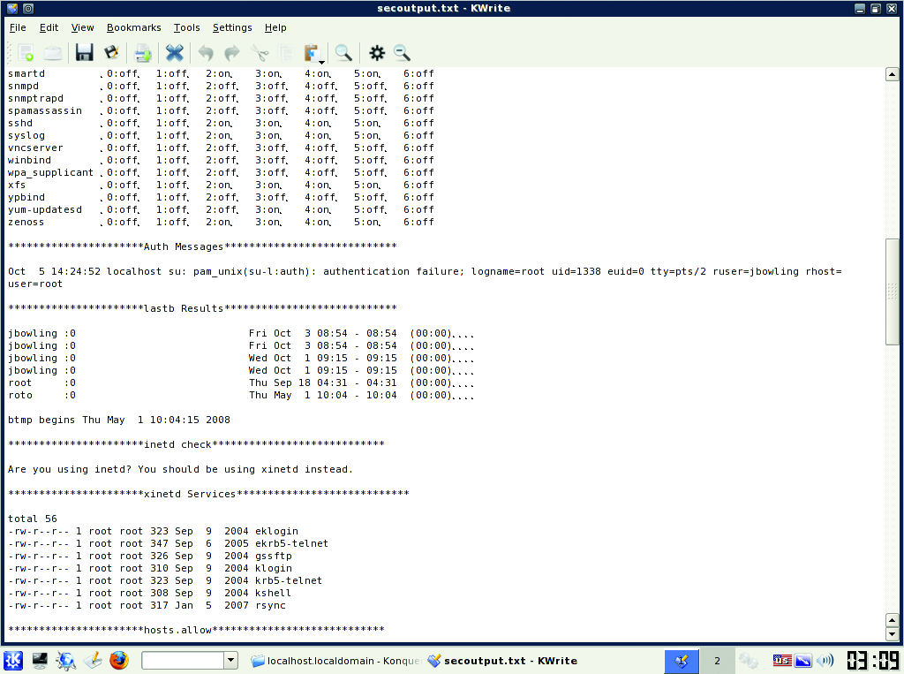Close the document with the blue X icon
The image size is (904, 674).
[x=175, y=53]
